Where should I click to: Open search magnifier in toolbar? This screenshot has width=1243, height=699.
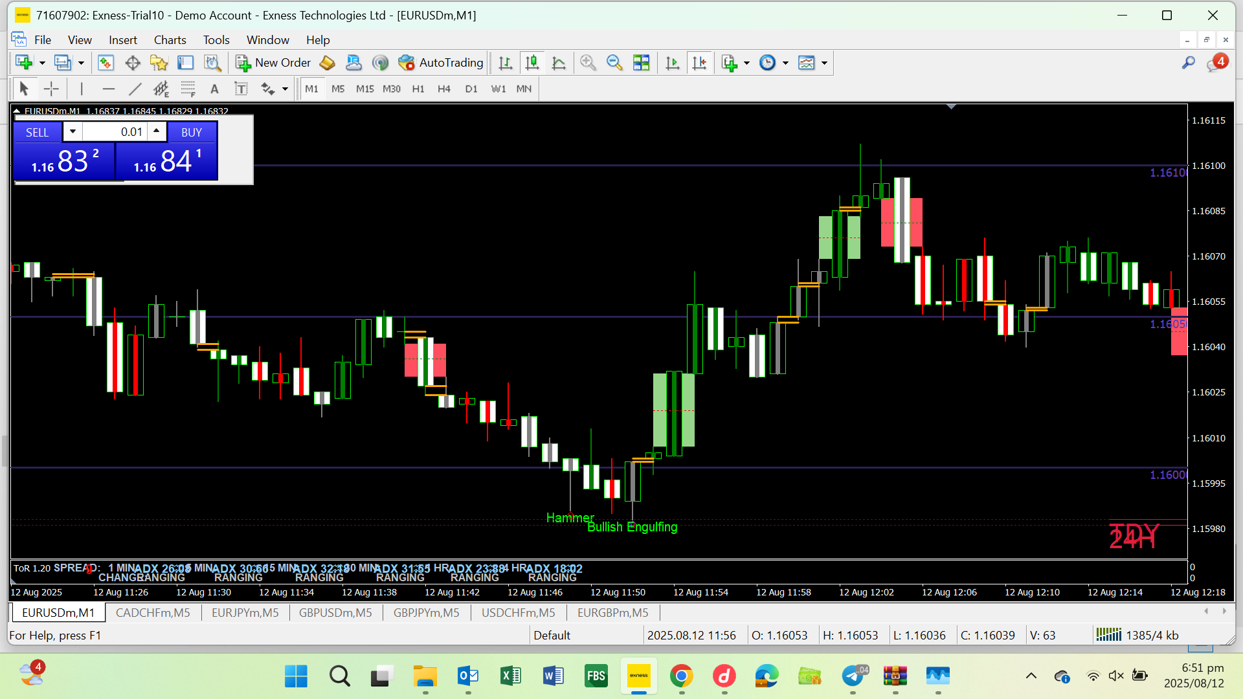click(1189, 63)
